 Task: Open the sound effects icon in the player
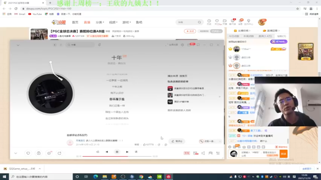196,153
